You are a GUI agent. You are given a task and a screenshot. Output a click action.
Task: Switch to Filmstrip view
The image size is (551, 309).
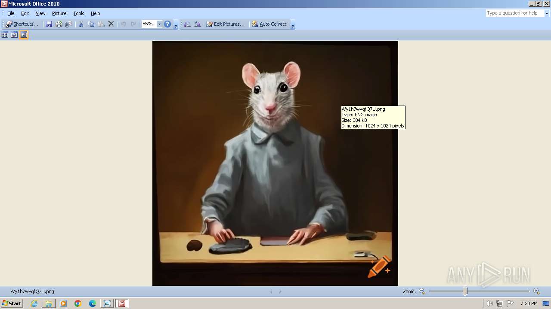point(14,35)
